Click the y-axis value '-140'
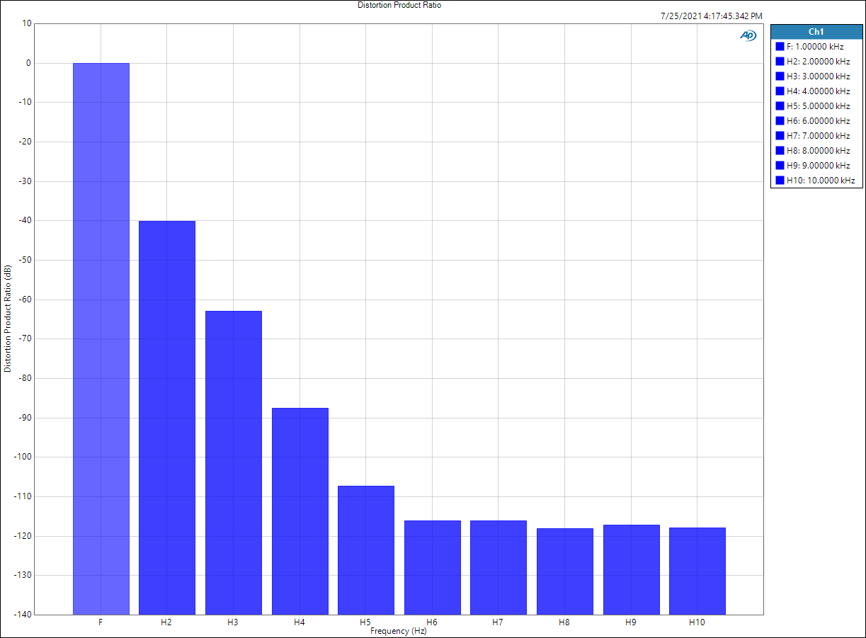 point(23,615)
